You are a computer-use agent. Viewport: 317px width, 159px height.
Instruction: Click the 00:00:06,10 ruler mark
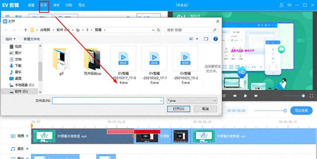(x=202, y=122)
